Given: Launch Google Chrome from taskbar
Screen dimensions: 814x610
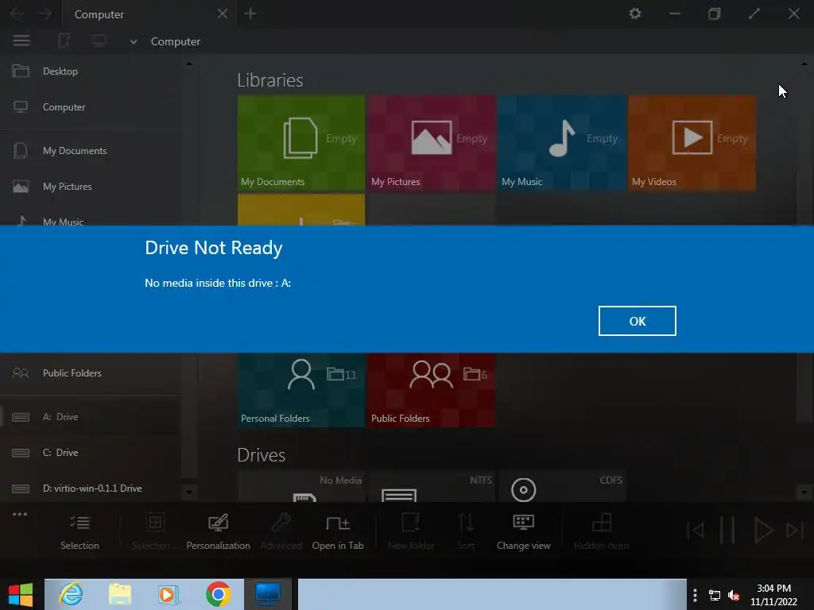Looking at the screenshot, I should pyautogui.click(x=219, y=594).
